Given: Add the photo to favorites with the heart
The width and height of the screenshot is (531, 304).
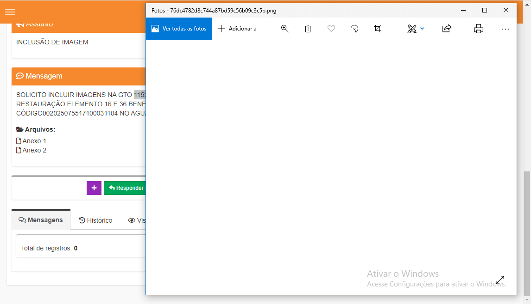Looking at the screenshot, I should point(331,29).
